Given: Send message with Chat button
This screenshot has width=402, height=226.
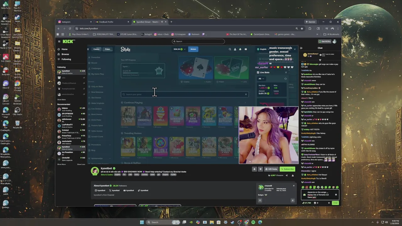Looking at the screenshot, I should click(x=335, y=203).
